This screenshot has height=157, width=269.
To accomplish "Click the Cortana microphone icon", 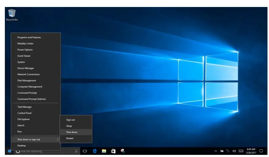I will pos(76,151).
